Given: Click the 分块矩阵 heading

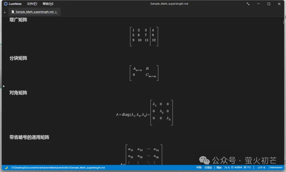Looking at the screenshot, I should tap(18, 58).
